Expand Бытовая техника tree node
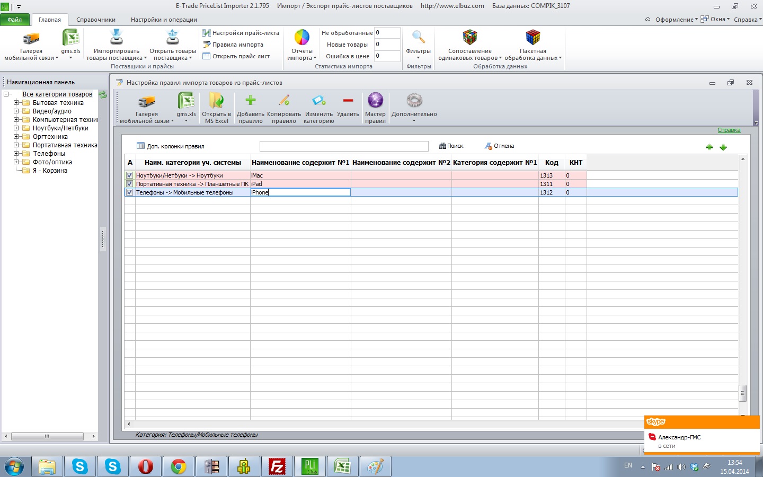This screenshot has height=477, width=763. click(16, 103)
